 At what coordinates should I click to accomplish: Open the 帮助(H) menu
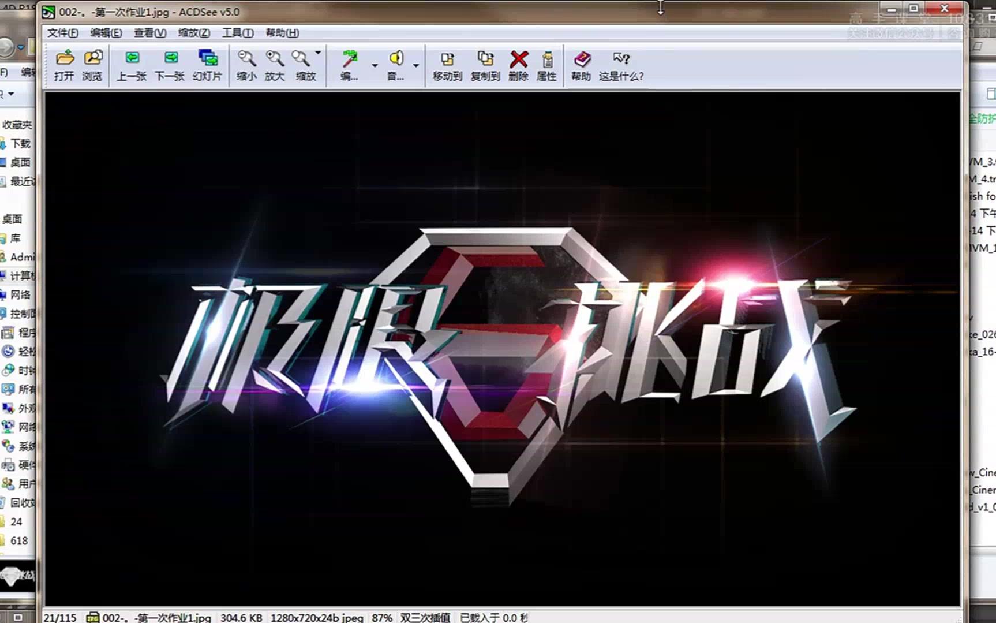(x=282, y=33)
